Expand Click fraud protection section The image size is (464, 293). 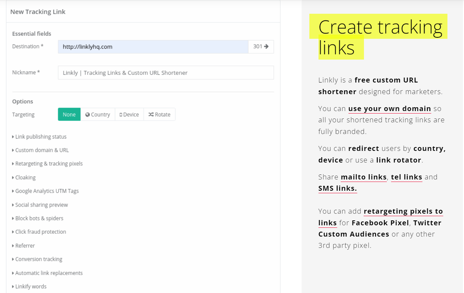point(41,232)
